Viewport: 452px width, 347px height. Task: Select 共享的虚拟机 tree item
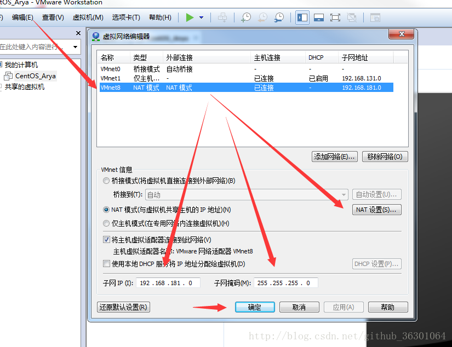pyautogui.click(x=25, y=87)
